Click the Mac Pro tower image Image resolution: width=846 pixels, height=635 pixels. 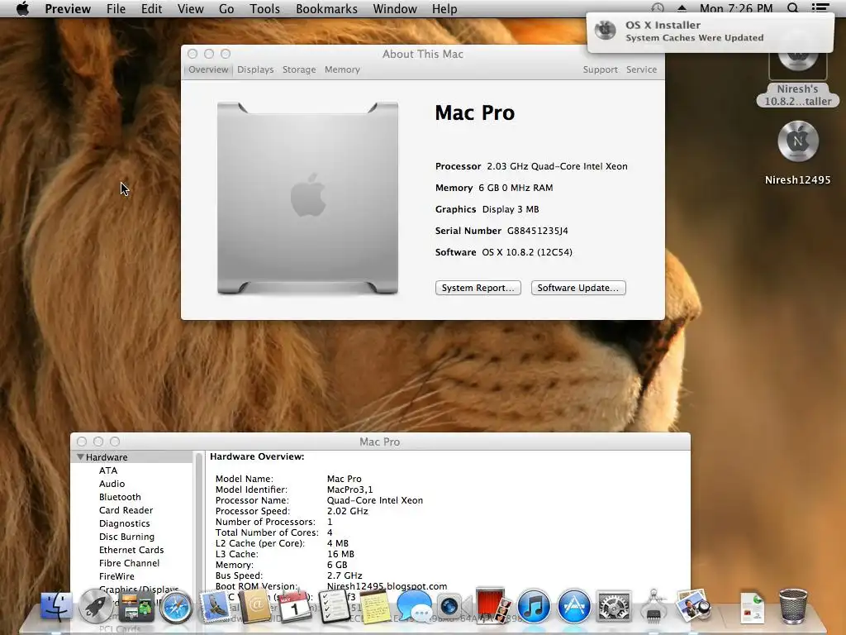tap(307, 198)
